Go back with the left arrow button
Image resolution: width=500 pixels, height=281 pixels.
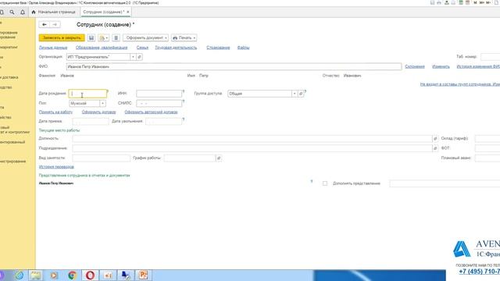pos(45,24)
